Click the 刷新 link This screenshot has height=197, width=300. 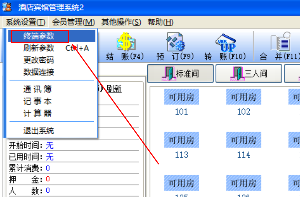click(x=114, y=89)
